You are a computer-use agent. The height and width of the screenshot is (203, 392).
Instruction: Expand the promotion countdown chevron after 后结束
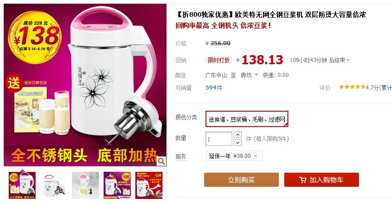point(348,60)
